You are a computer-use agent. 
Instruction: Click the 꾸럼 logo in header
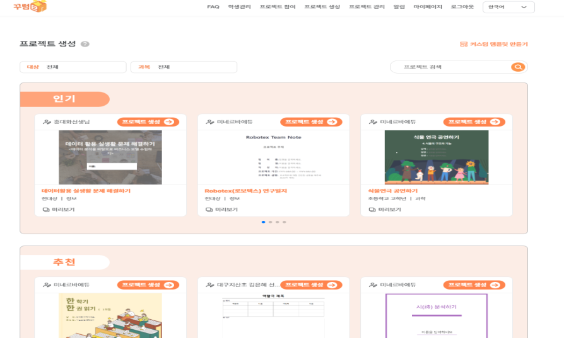click(30, 7)
